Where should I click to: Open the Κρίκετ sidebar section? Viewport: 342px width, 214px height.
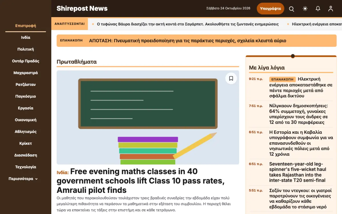click(26, 144)
